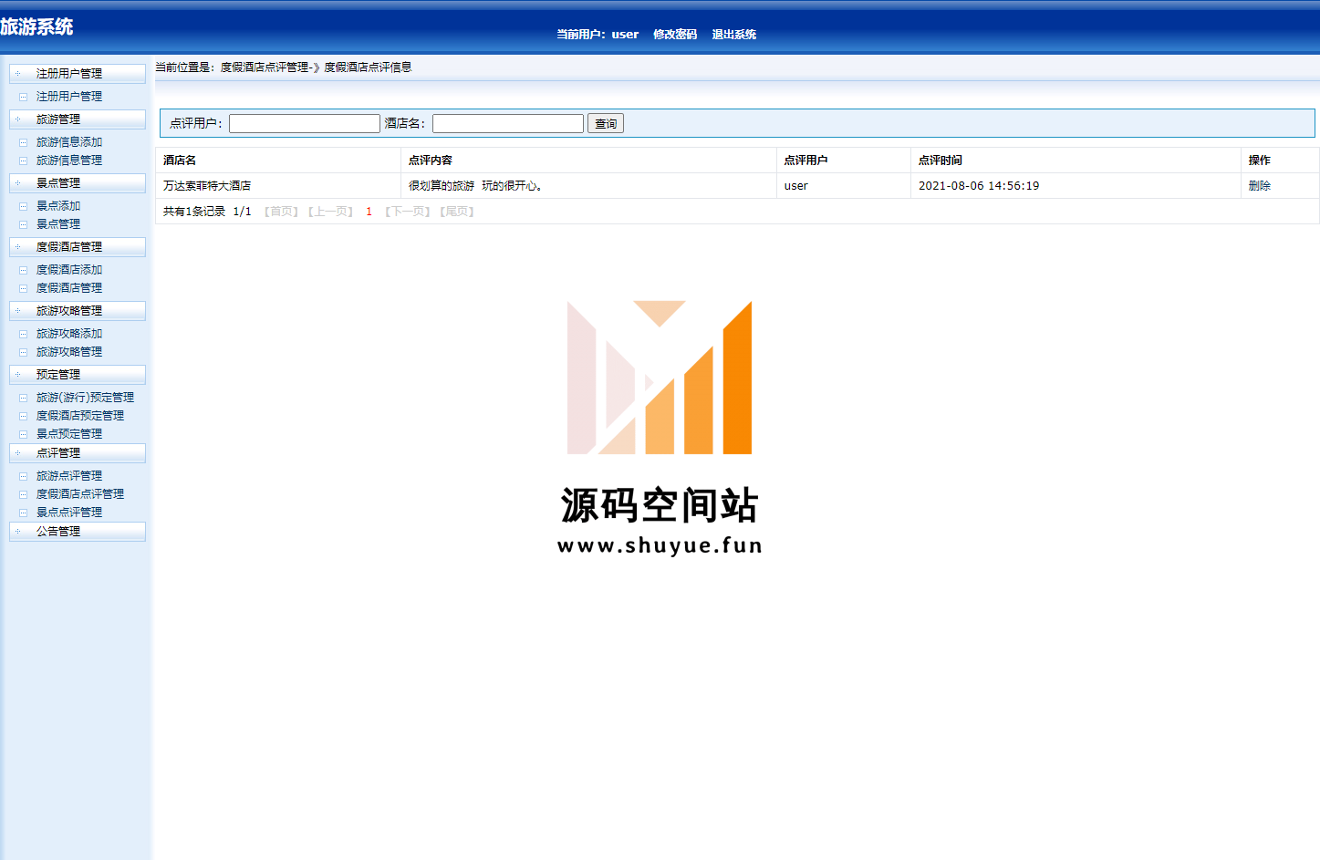This screenshot has height=860, width=1320.
Task: Click the icon before 景点预定管理
Action: click(23, 434)
